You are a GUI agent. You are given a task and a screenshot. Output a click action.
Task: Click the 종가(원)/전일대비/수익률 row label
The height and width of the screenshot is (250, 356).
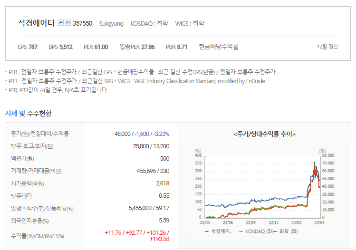pyautogui.click(x=40, y=134)
